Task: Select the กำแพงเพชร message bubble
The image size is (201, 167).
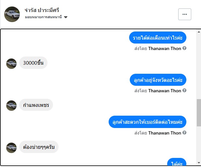Action: [36, 105]
